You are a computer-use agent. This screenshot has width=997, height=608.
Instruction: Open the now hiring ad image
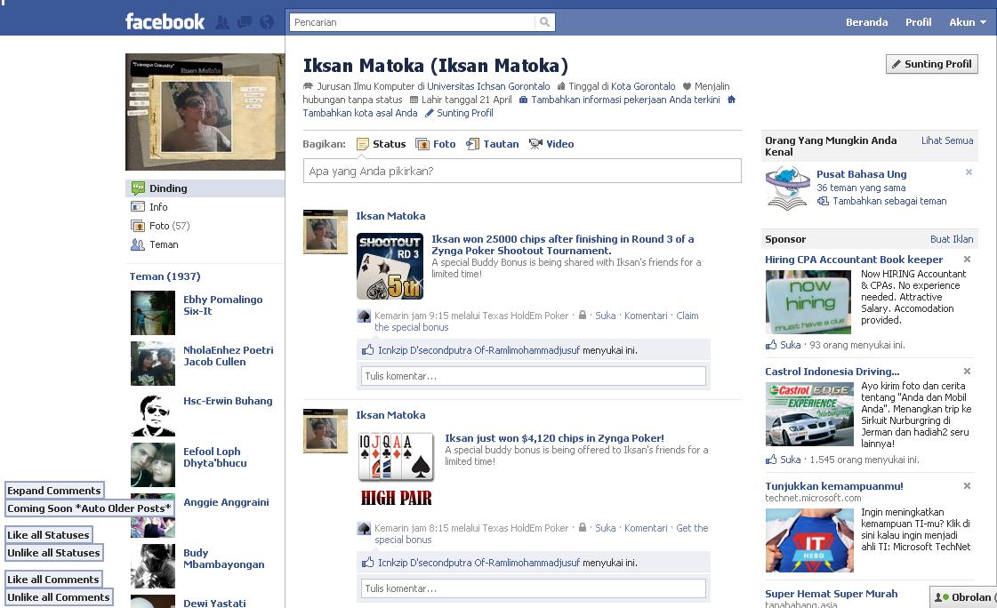pos(808,301)
